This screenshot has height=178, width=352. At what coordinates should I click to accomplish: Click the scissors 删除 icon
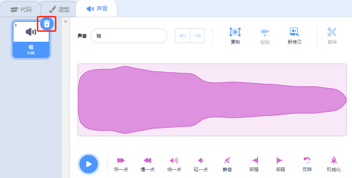tap(332, 32)
